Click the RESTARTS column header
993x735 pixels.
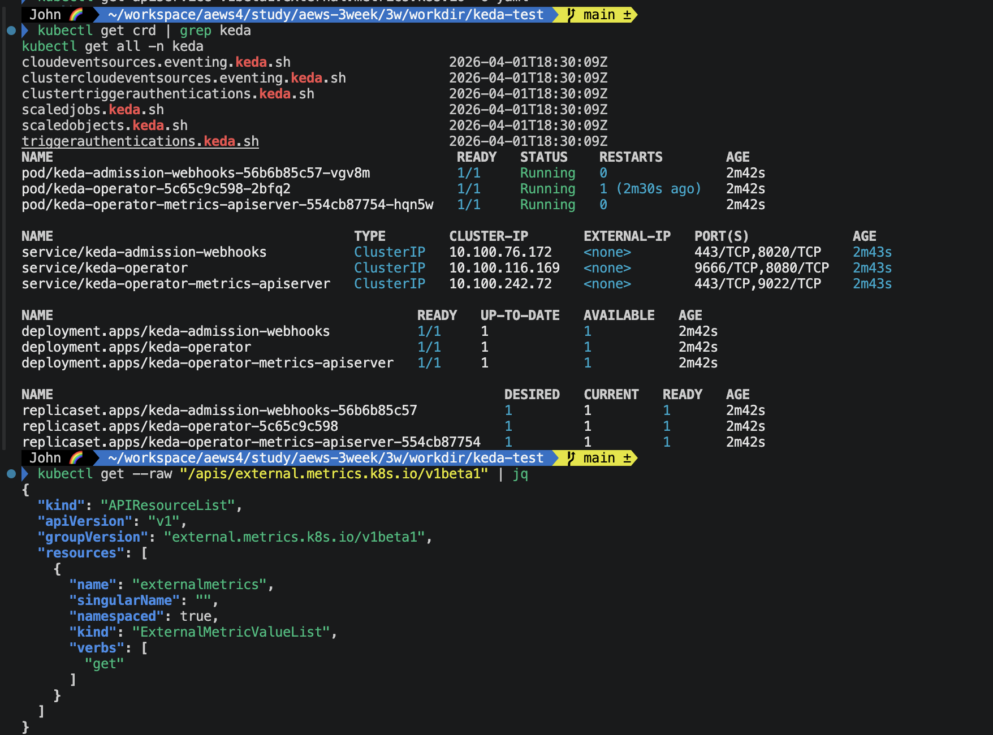(x=631, y=157)
